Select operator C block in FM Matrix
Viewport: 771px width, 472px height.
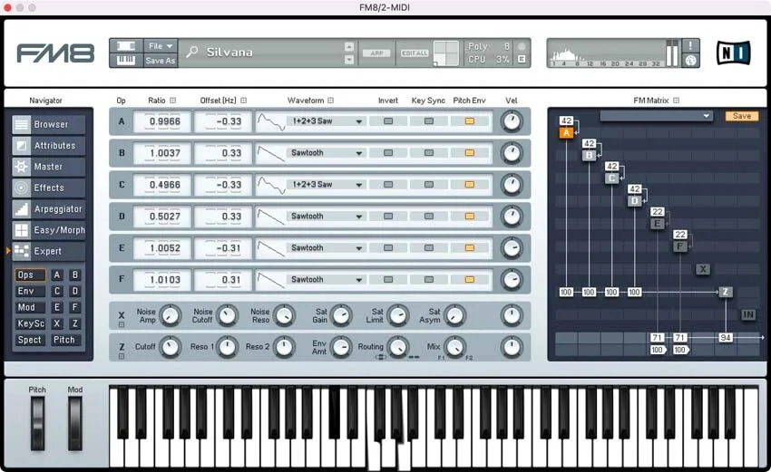[611, 178]
